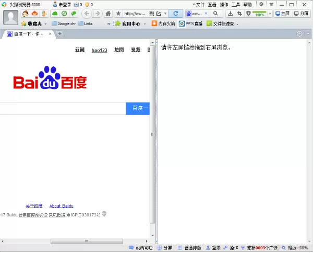The image size is (314, 253).
Task: Open the 文件快速查 bookmark
Action: (x=222, y=24)
